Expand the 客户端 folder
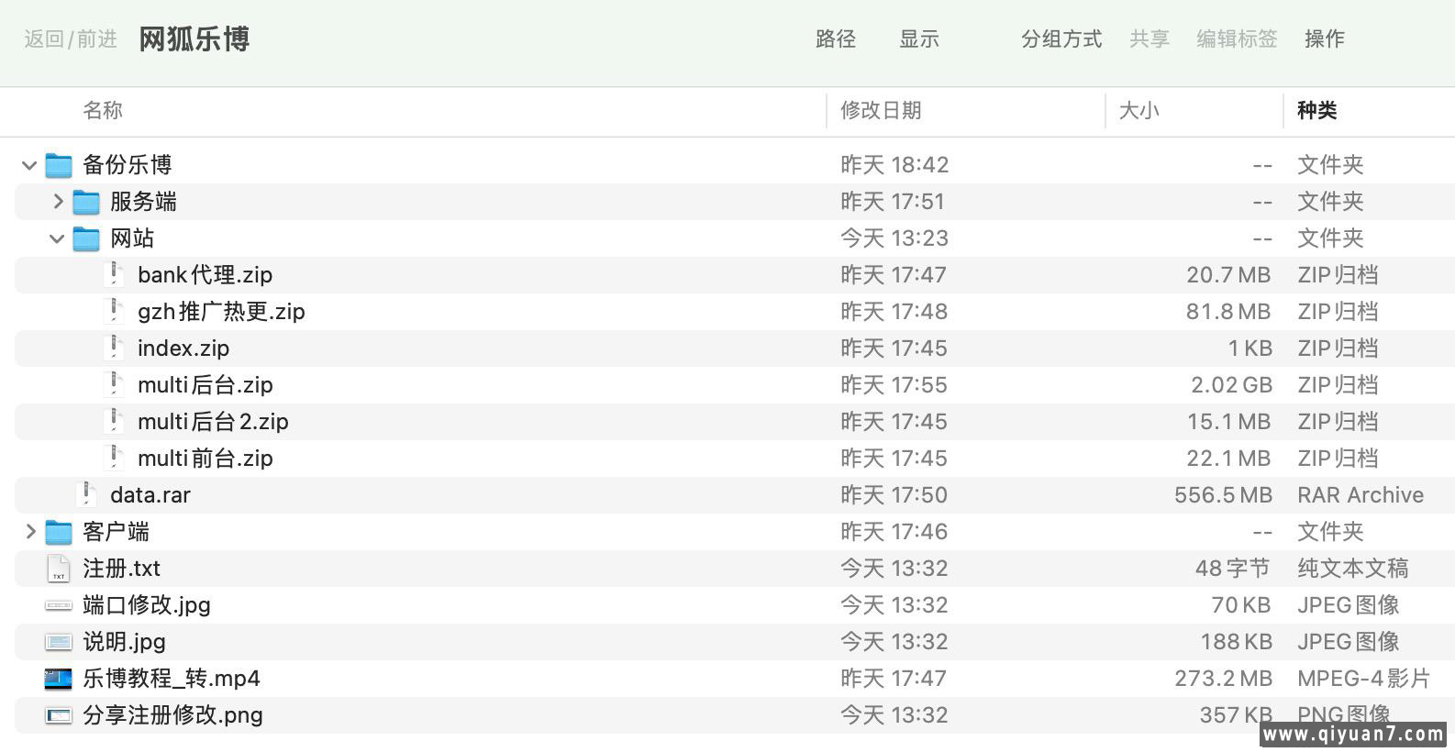This screenshot has width=1455, height=752. (28, 531)
